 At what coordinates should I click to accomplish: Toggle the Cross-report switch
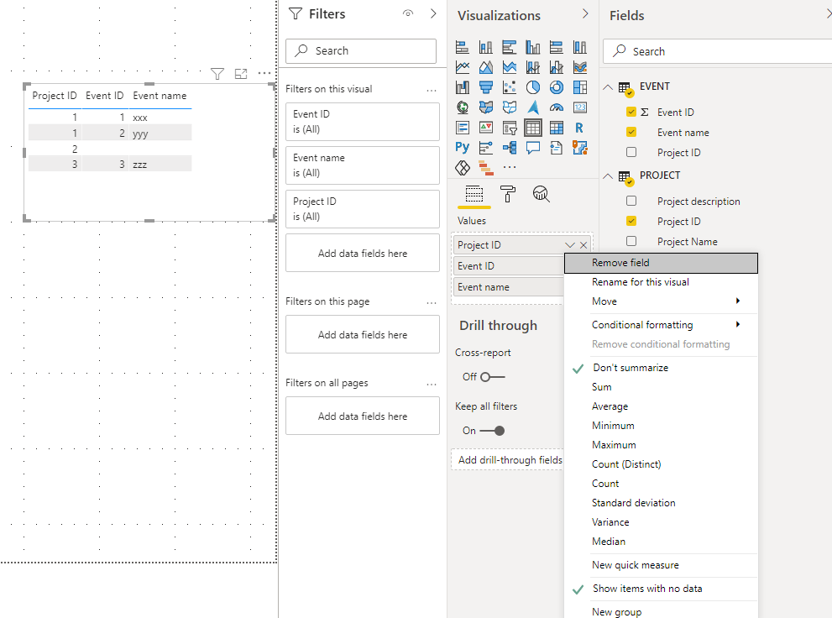click(x=493, y=377)
